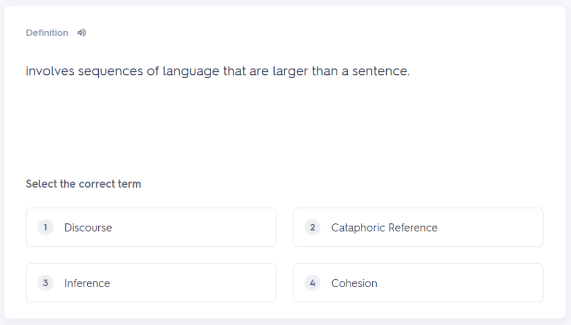This screenshot has width=571, height=325.
Task: Play the definition audio with the speaker icon
Action: [81, 33]
